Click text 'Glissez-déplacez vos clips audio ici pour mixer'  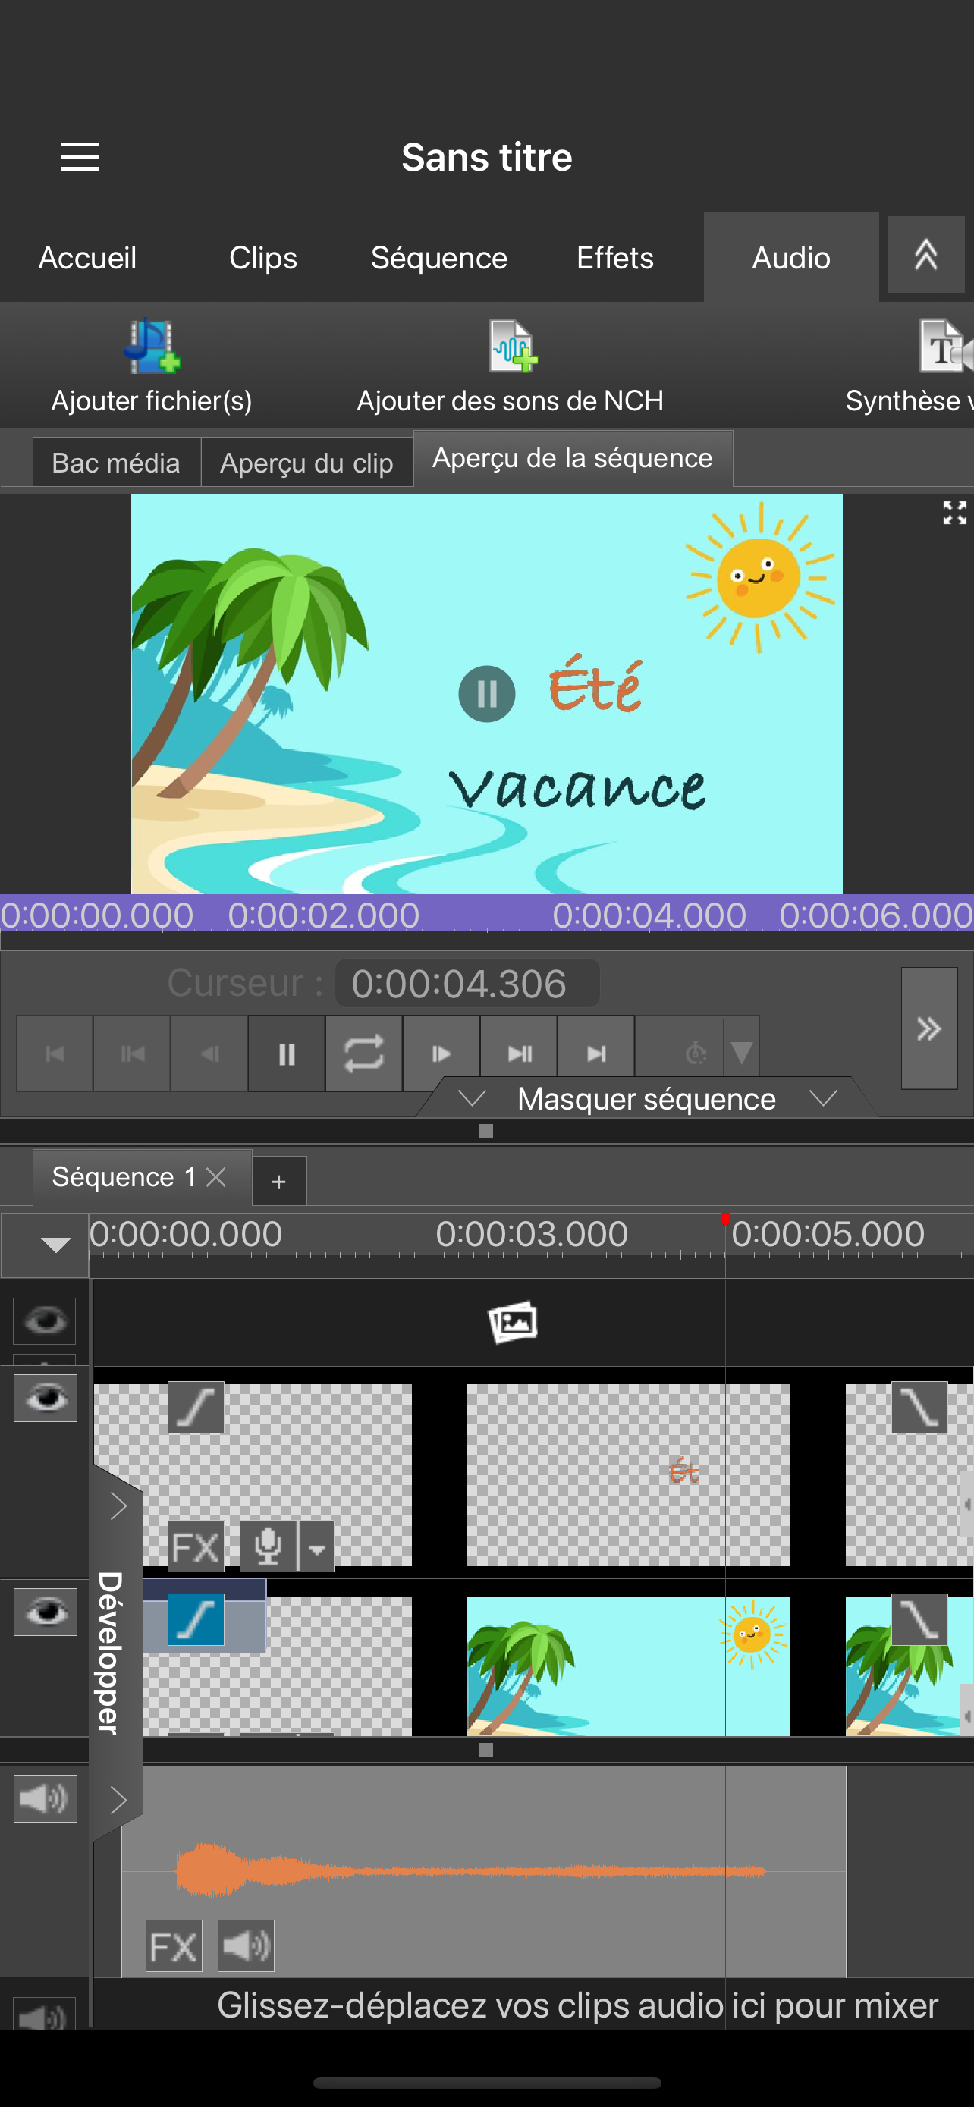pyautogui.click(x=577, y=2005)
